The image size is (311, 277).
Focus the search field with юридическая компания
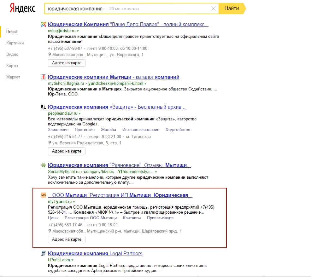coord(132,9)
